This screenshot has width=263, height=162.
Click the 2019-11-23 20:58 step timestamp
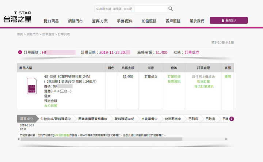pyautogui.click(x=27, y=127)
